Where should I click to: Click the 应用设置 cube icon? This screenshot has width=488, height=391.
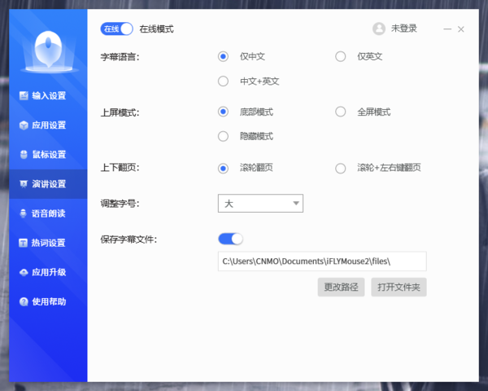tap(24, 125)
